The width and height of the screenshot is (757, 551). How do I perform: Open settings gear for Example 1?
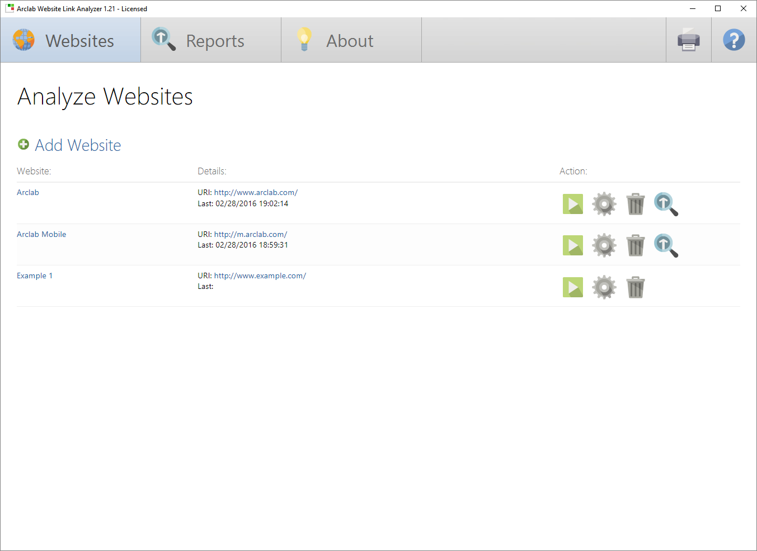[x=604, y=287]
